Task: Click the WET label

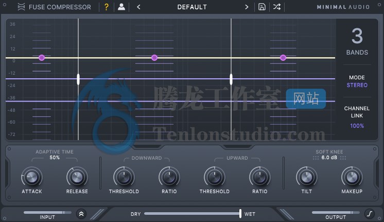Action: tap(250, 214)
